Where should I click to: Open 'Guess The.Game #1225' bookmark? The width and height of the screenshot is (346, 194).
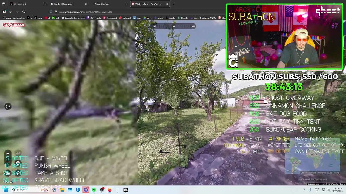(203, 18)
